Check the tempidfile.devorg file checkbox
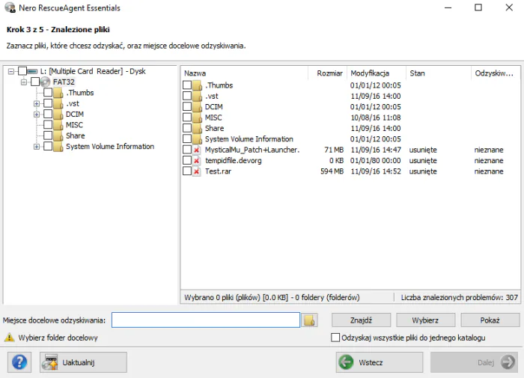The image size is (524, 378). click(x=187, y=160)
